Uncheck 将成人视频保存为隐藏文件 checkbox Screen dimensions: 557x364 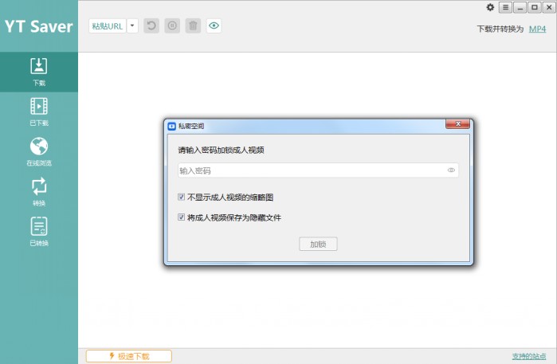click(x=181, y=217)
